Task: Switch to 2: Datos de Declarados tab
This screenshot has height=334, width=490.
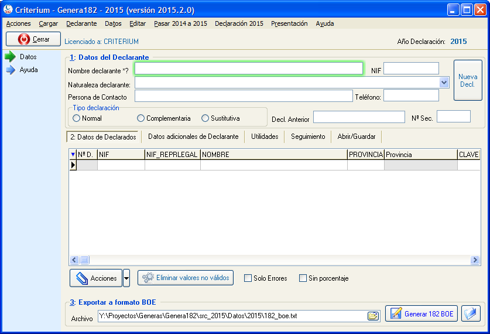Action: tap(103, 137)
